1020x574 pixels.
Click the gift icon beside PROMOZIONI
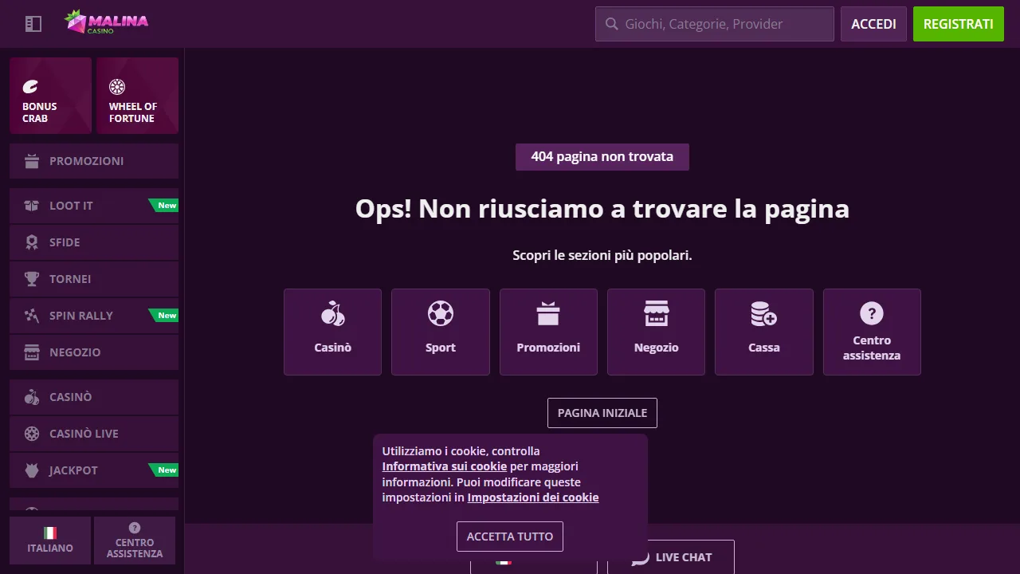pos(32,161)
